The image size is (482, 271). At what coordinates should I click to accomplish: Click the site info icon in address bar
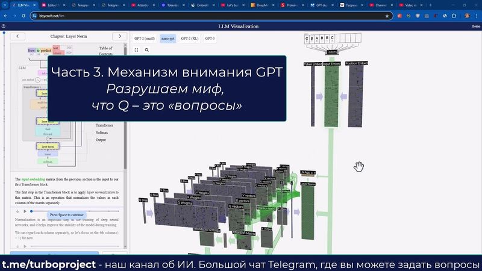34,16
